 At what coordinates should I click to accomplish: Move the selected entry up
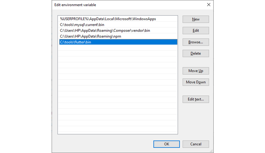point(196,71)
